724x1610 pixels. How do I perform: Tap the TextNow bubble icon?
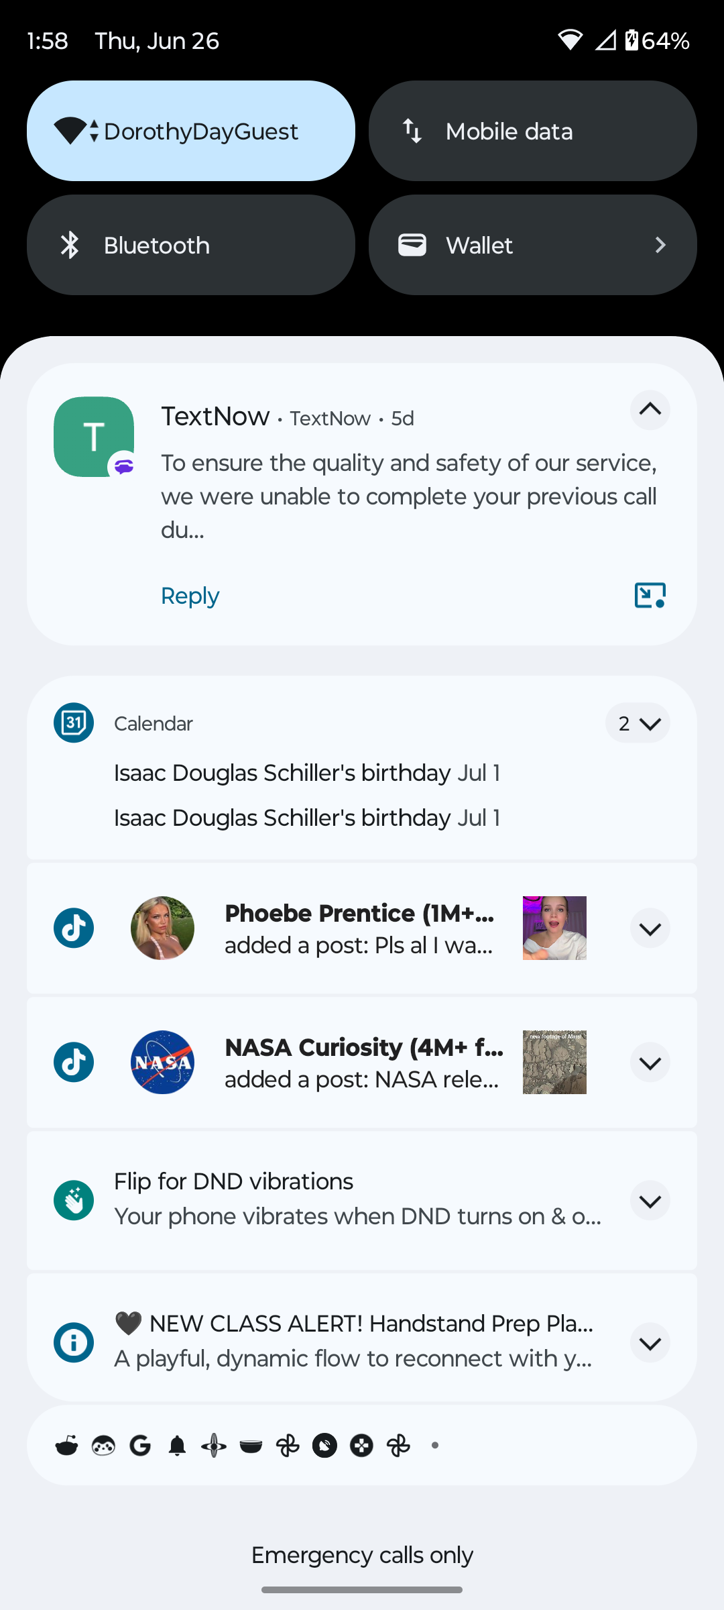click(650, 595)
